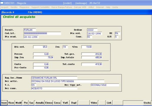Image resolution: width=152 pixels, height=106 pixels.
Task: Click the Uscita button in bottom bar
Action: tap(147, 103)
